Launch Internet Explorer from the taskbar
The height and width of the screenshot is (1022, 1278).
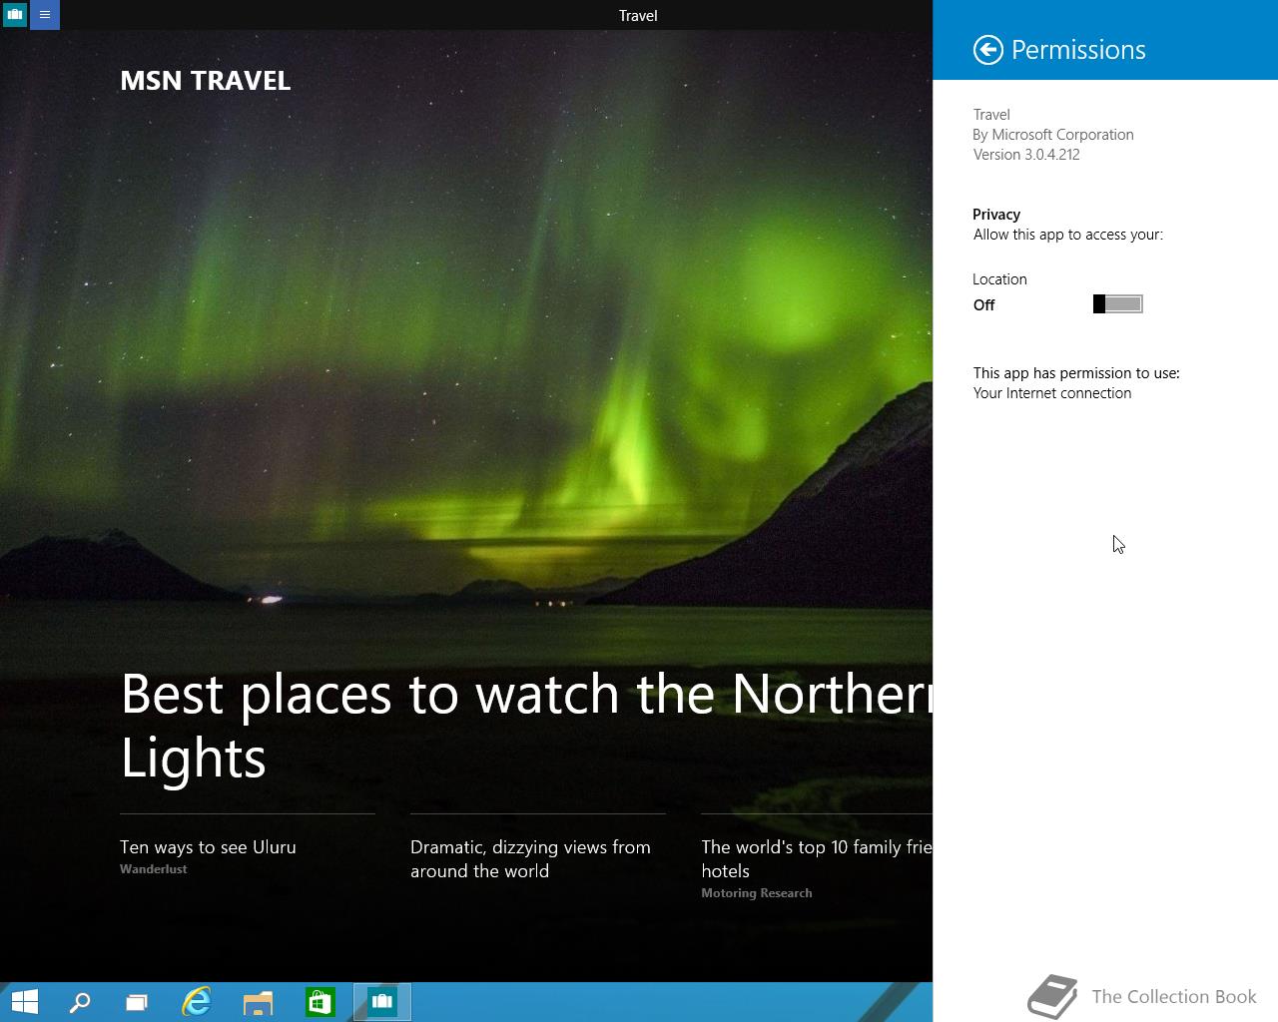click(197, 1001)
